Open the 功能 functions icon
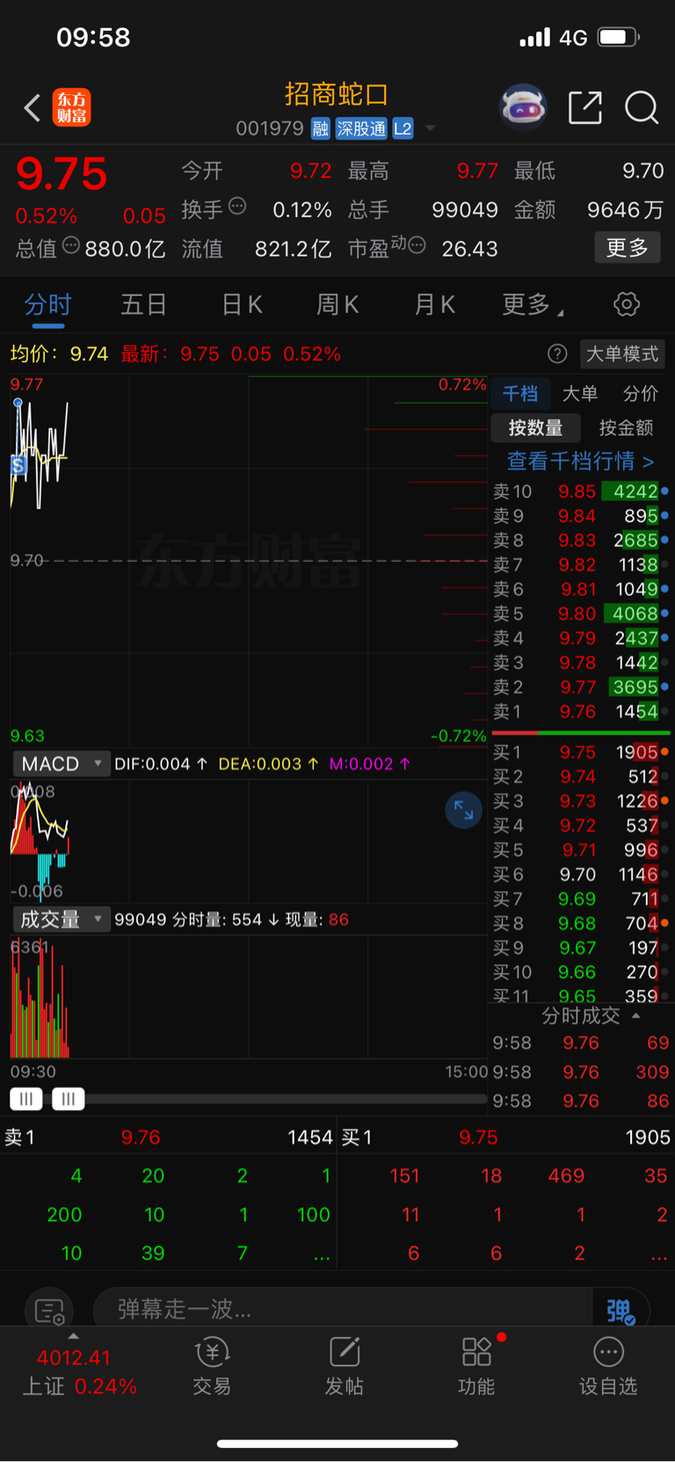Image resolution: width=675 pixels, height=1462 pixels. 476,1365
